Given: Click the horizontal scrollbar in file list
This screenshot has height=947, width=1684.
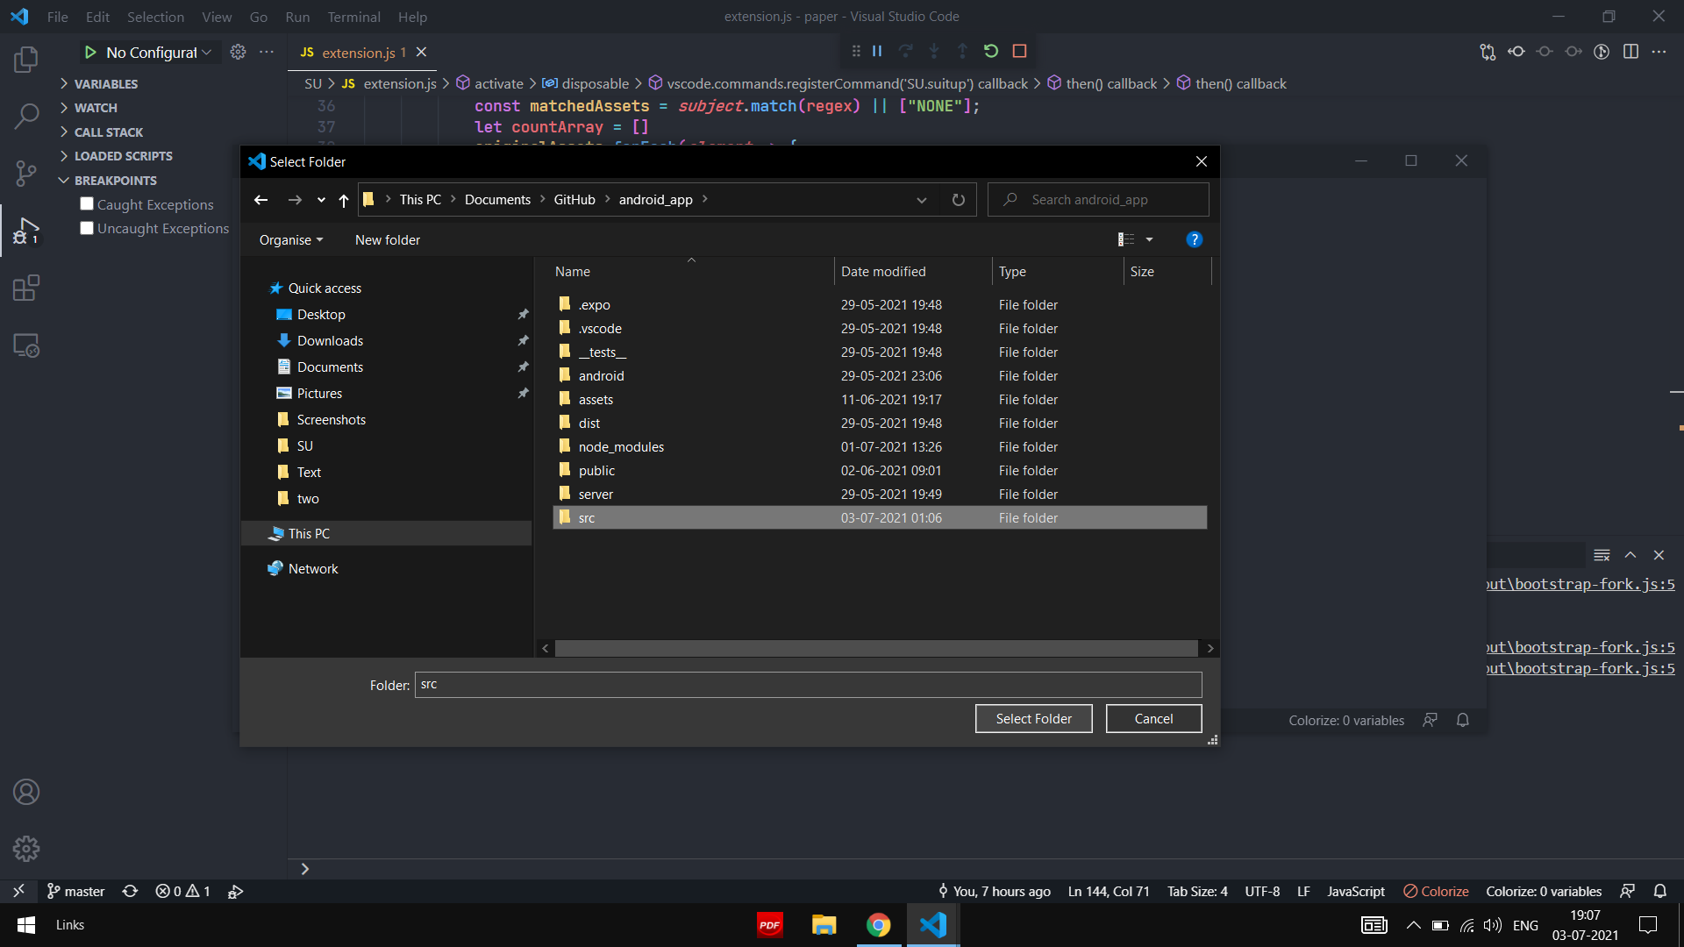Looking at the screenshot, I should (x=876, y=648).
